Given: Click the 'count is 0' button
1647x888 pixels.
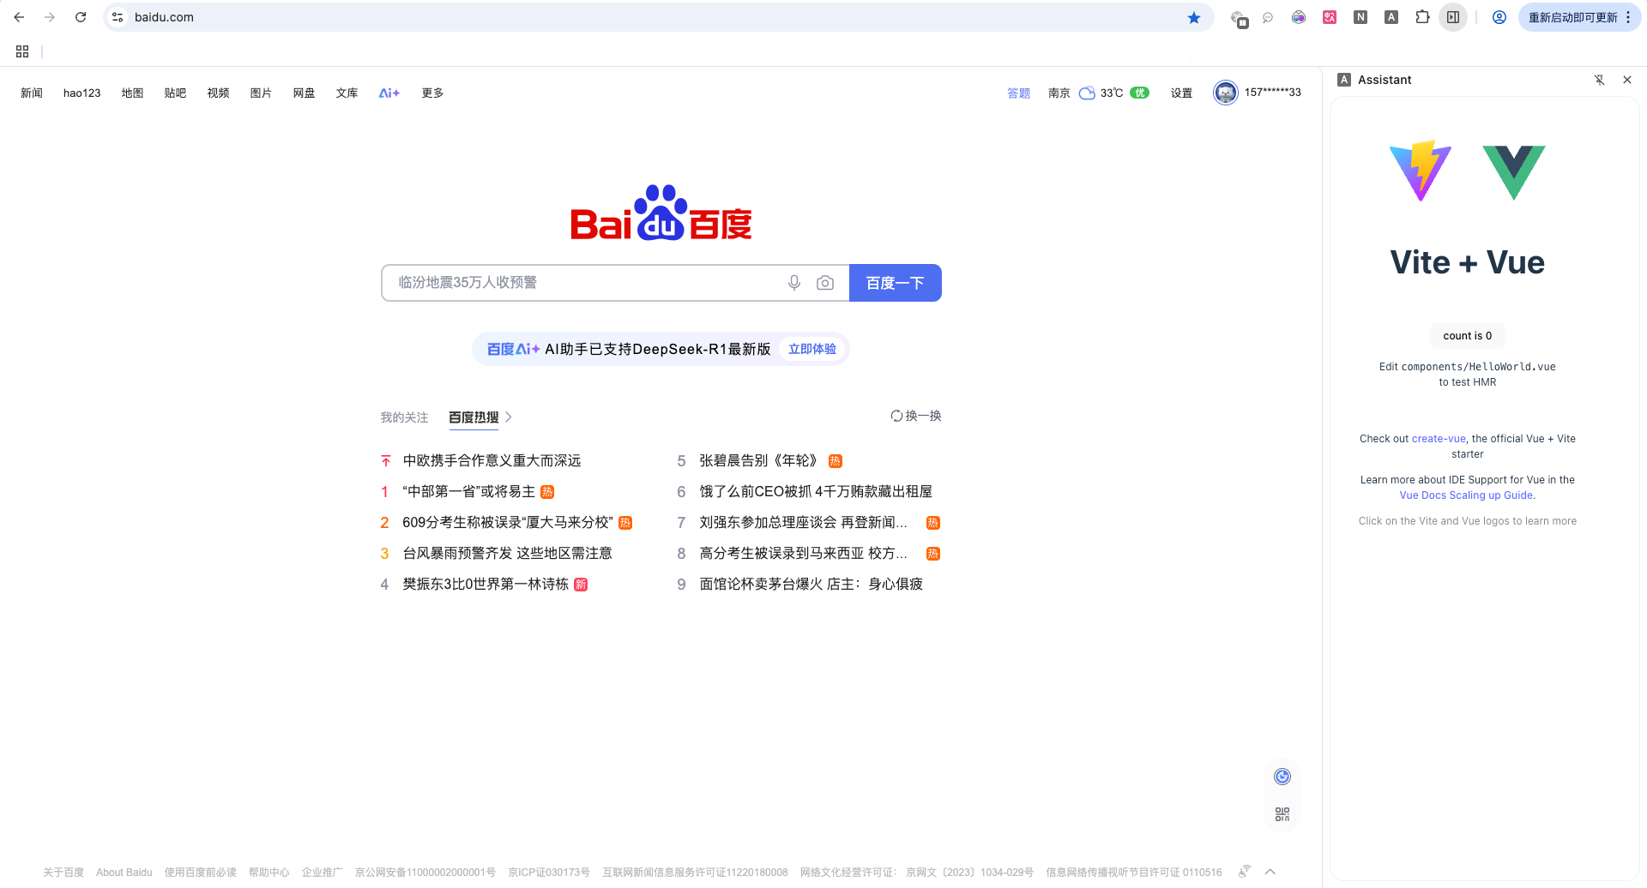Looking at the screenshot, I should click(1467, 336).
